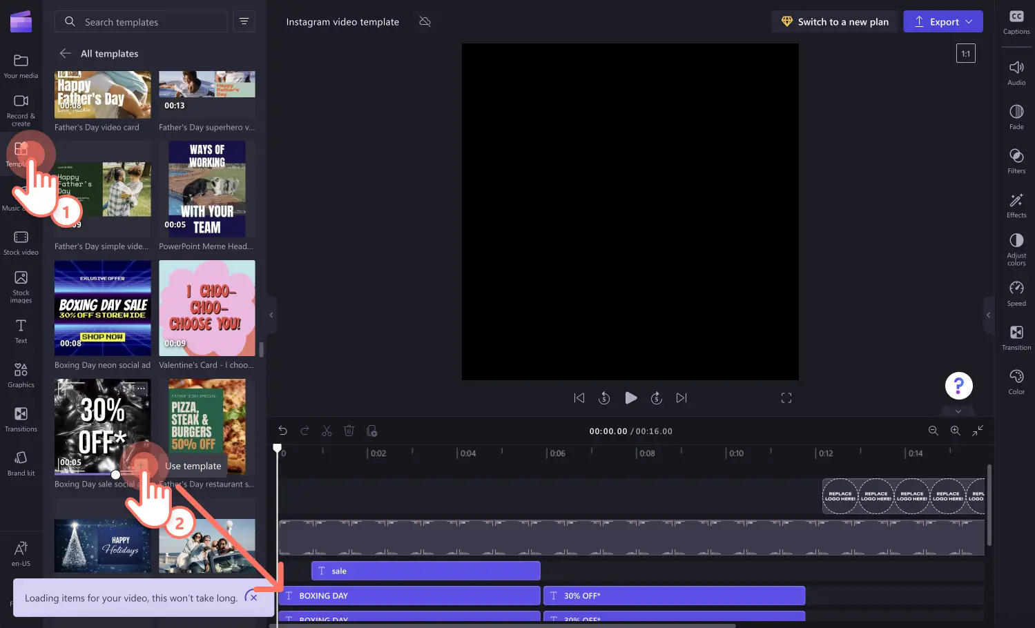Delete selected clip with trash icon
1035x628 pixels.
pyautogui.click(x=349, y=431)
